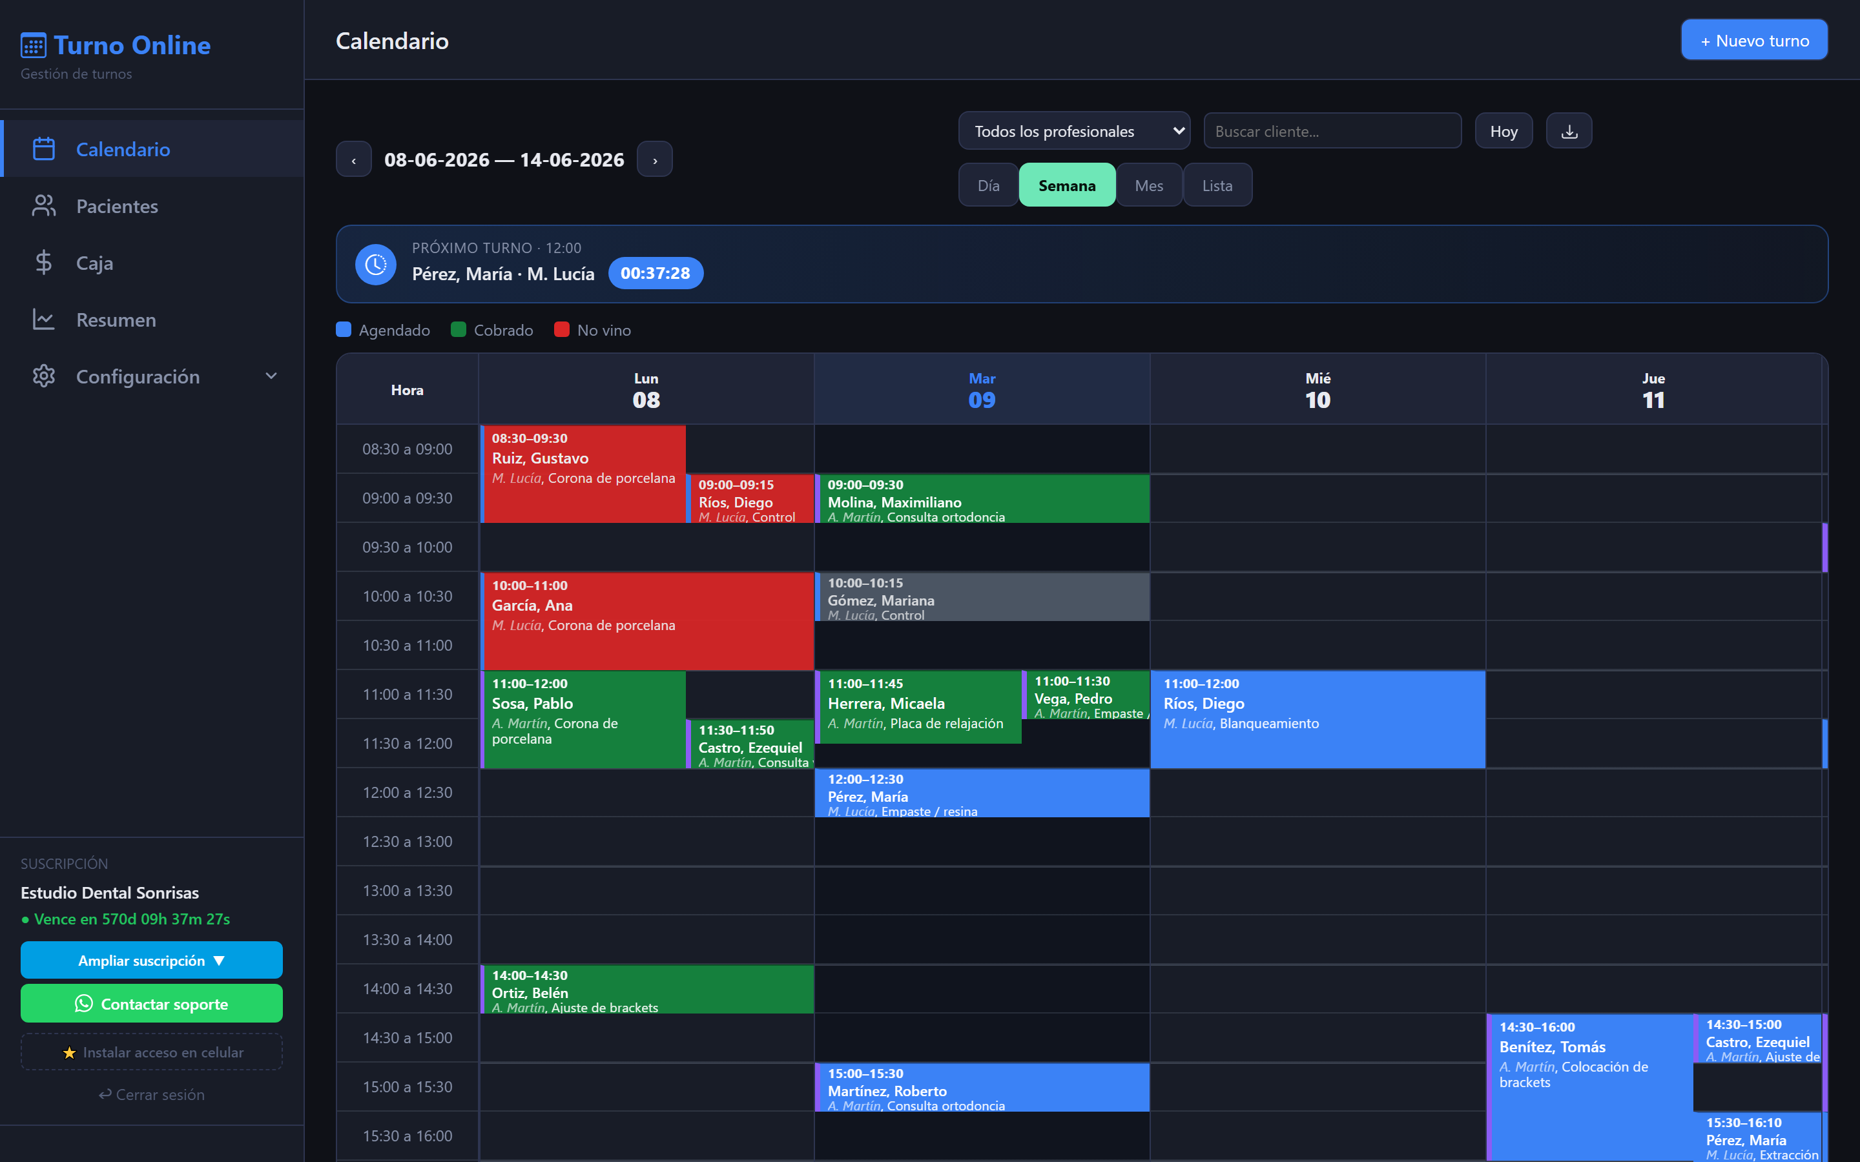The width and height of the screenshot is (1860, 1162).
Task: Open Vega, Pedro 11:00–11:30 appointment
Action: tap(1086, 695)
